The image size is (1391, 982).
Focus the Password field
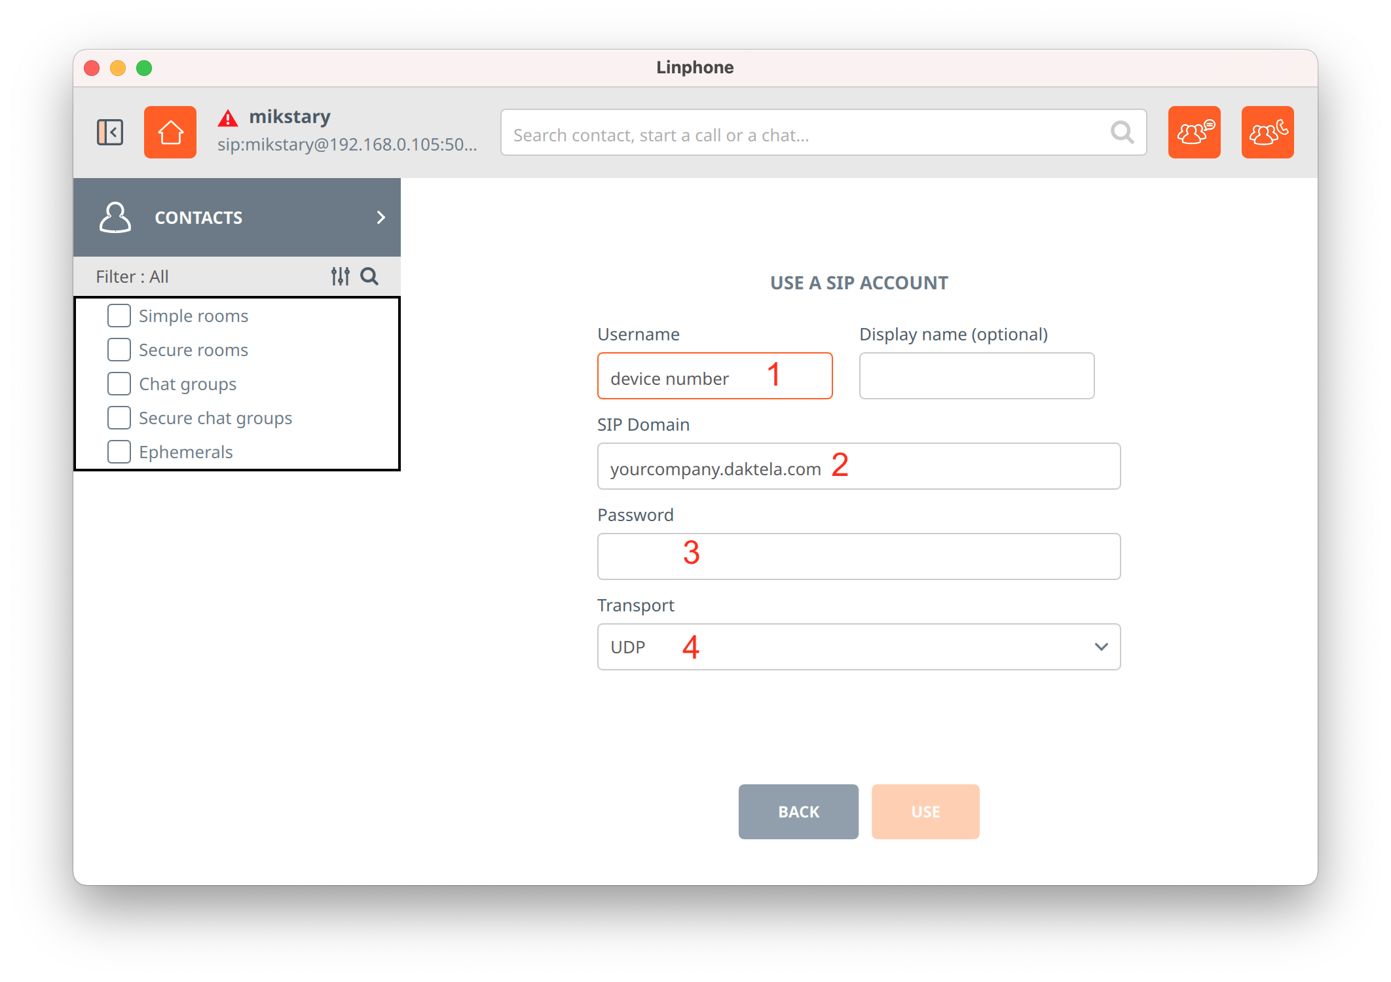[x=859, y=556]
